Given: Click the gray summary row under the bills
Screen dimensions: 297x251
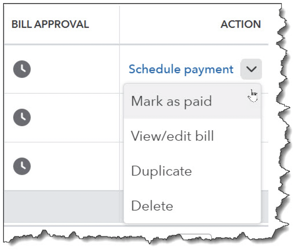Looking at the screenshot, I should click(62, 206).
